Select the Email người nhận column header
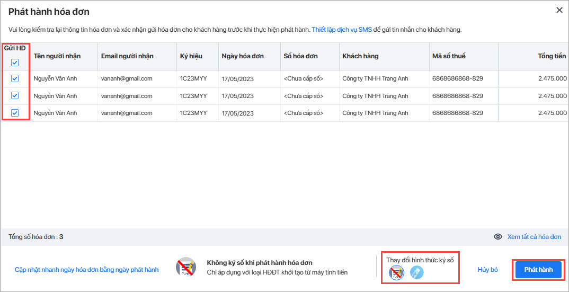569x292 pixels. 127,56
